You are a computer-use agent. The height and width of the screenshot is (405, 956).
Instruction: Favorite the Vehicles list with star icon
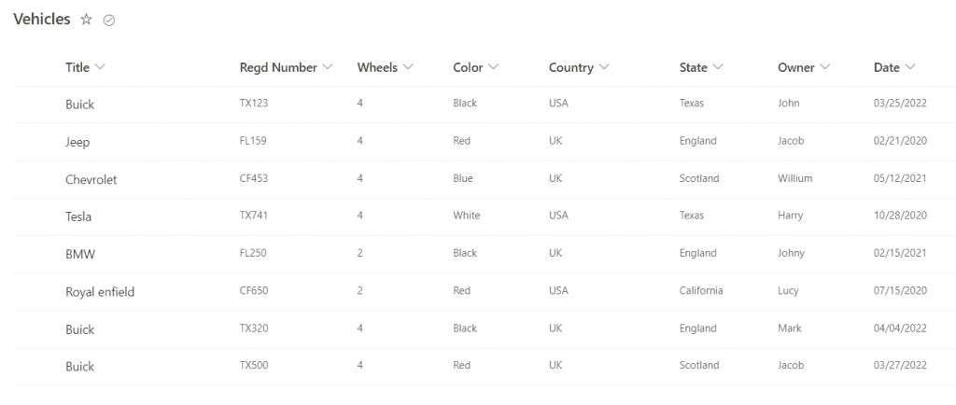86,20
